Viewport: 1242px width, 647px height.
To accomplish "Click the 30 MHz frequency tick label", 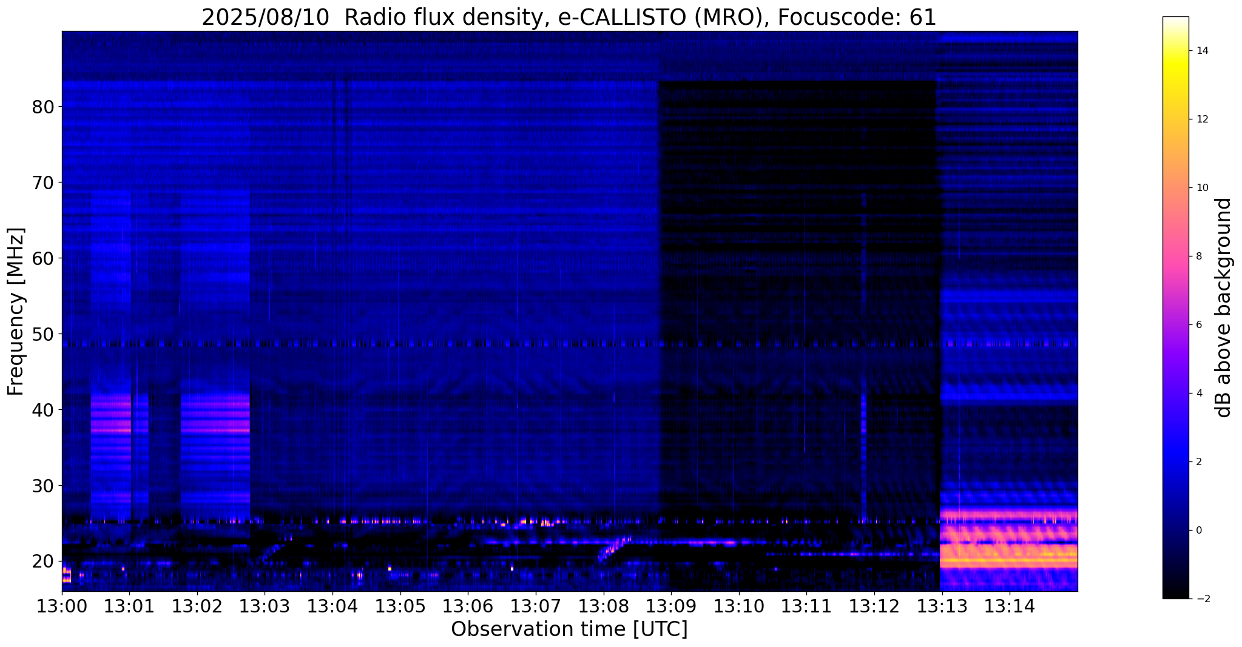I will pyautogui.click(x=43, y=486).
